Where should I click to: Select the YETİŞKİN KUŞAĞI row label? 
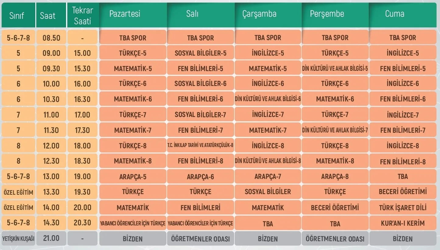pyautogui.click(x=18, y=239)
